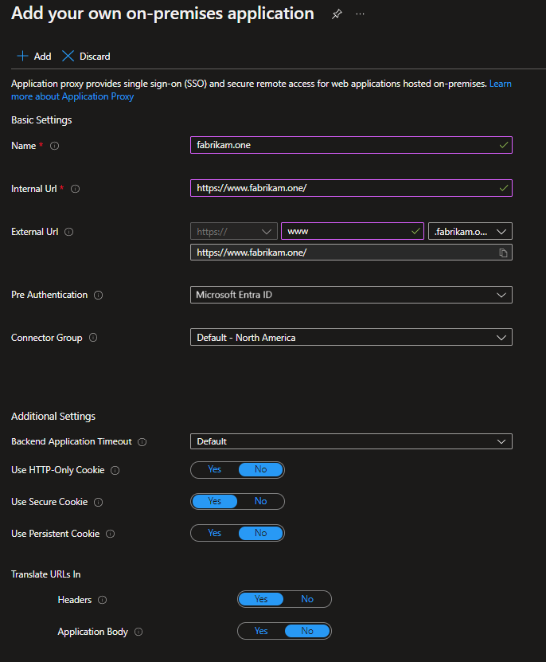Click the info icon beside Pre Authentication
Image resolution: width=546 pixels, height=662 pixels.
pos(98,295)
